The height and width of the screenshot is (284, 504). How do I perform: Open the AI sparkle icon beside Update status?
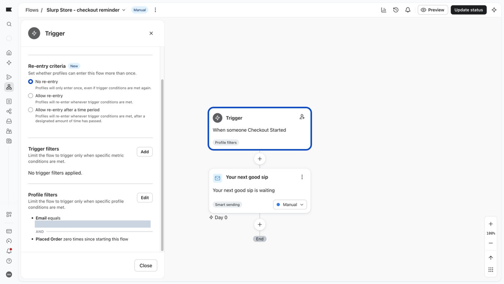(x=494, y=10)
